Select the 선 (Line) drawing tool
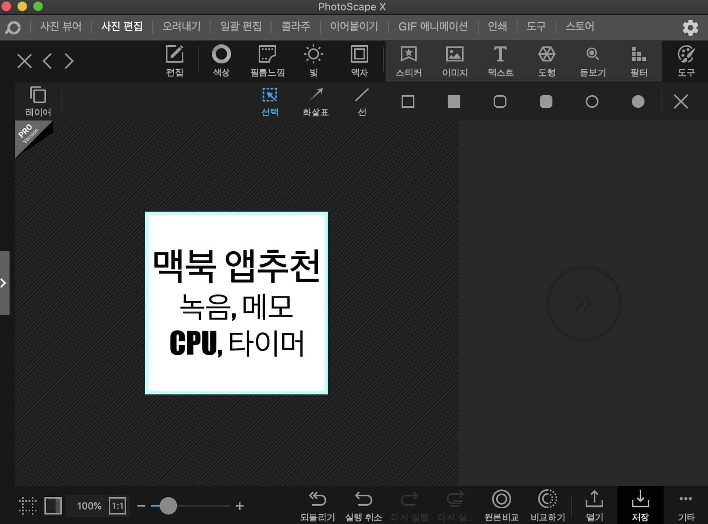The image size is (708, 524). (362, 101)
